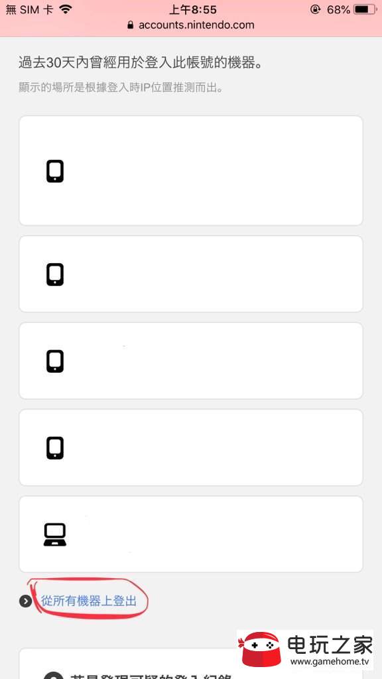Tap the rotation lock icon near battery percentage
Viewport: 382px width, 679px height.
(x=315, y=9)
